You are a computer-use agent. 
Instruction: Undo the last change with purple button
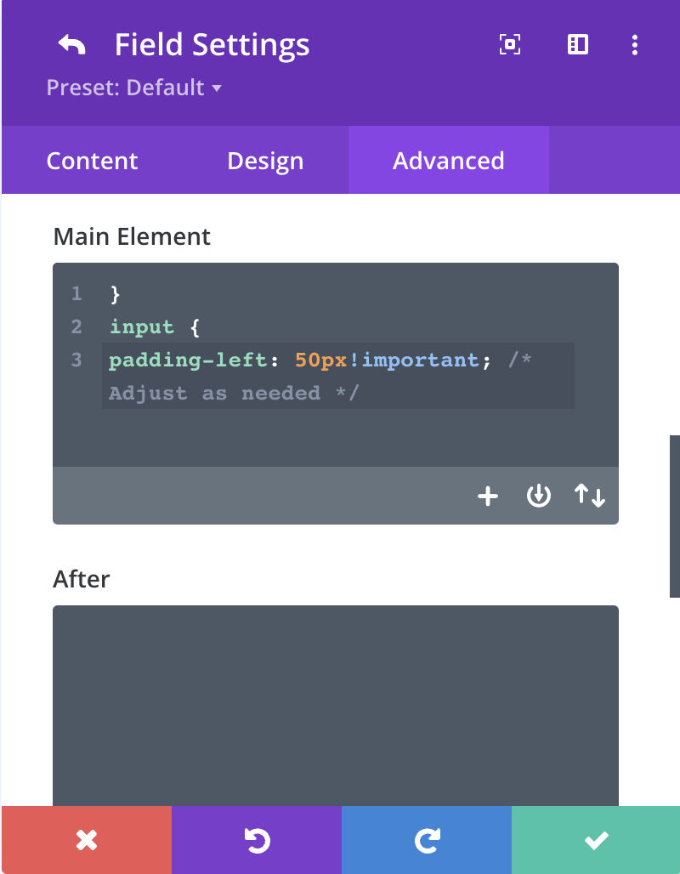point(257,840)
